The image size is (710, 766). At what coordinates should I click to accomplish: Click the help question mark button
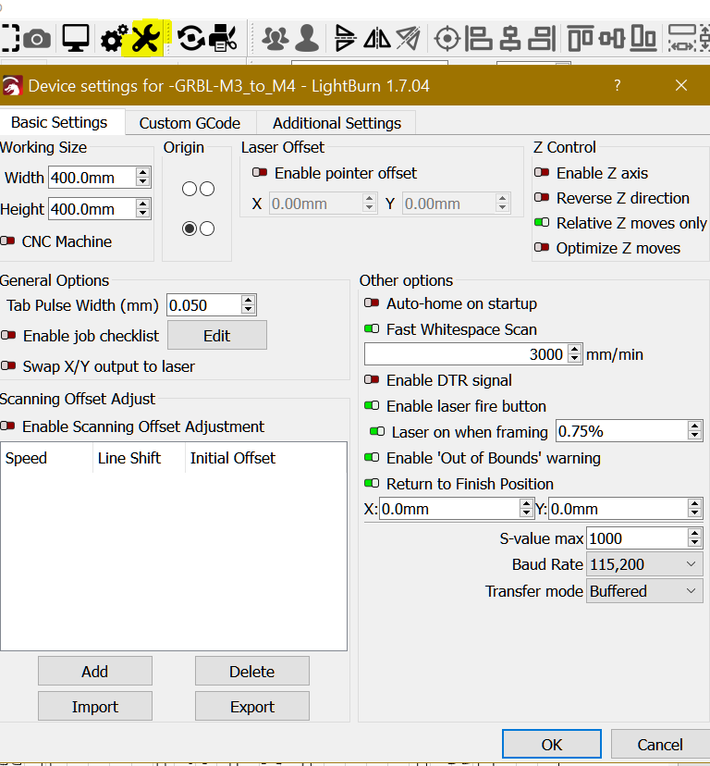[618, 85]
